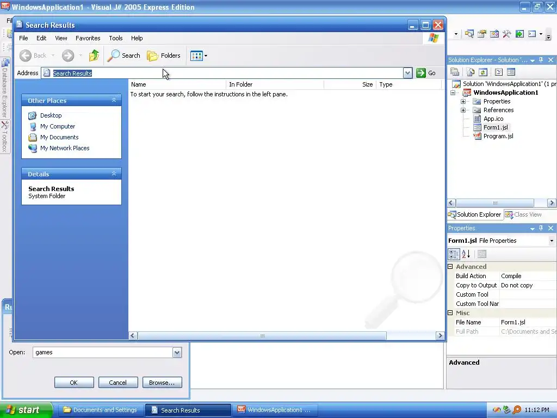Click the Property Pages icon in Properties
Screen dimensions: 557x418
pos(482,254)
